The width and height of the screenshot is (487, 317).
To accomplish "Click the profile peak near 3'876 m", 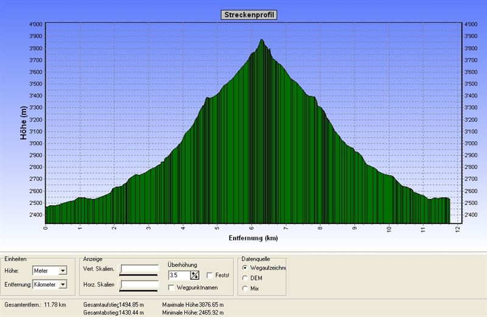I will [x=262, y=41].
